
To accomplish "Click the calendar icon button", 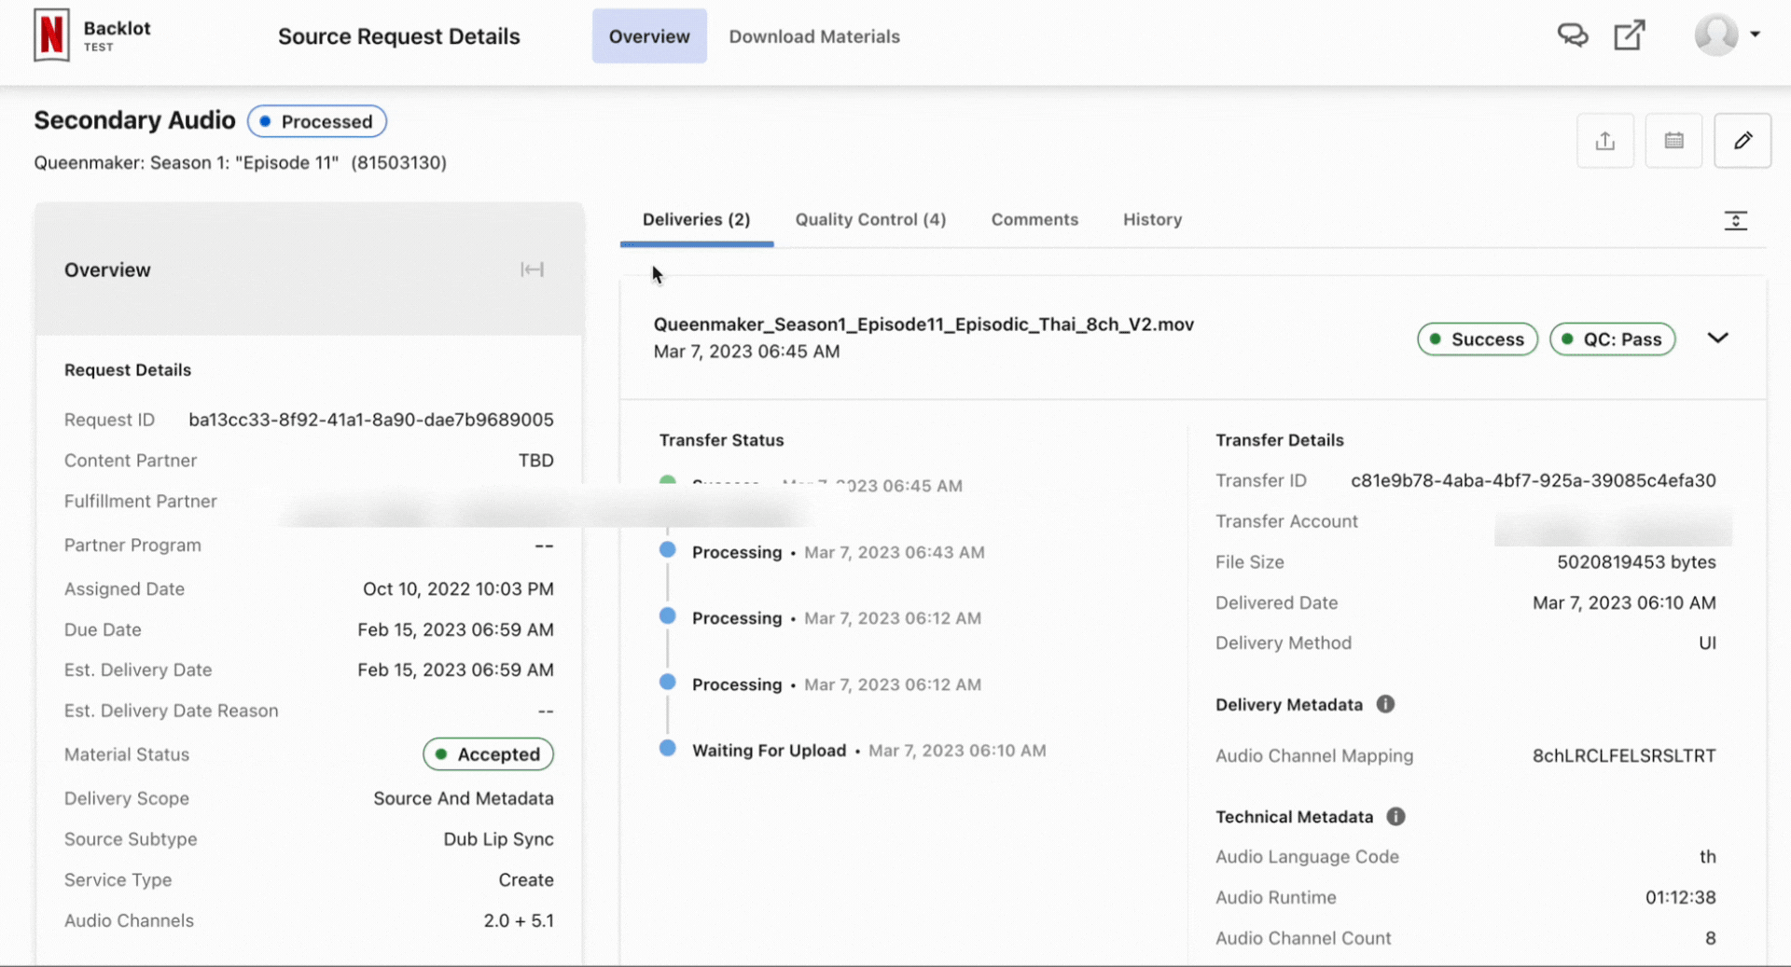I will 1673,141.
